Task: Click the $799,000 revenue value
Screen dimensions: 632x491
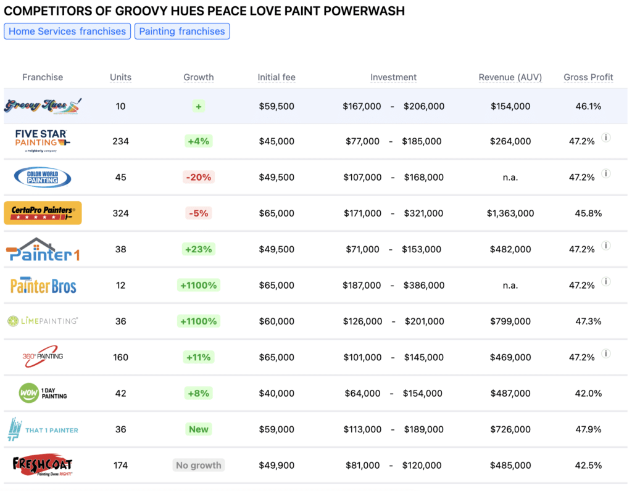Action: tap(510, 321)
